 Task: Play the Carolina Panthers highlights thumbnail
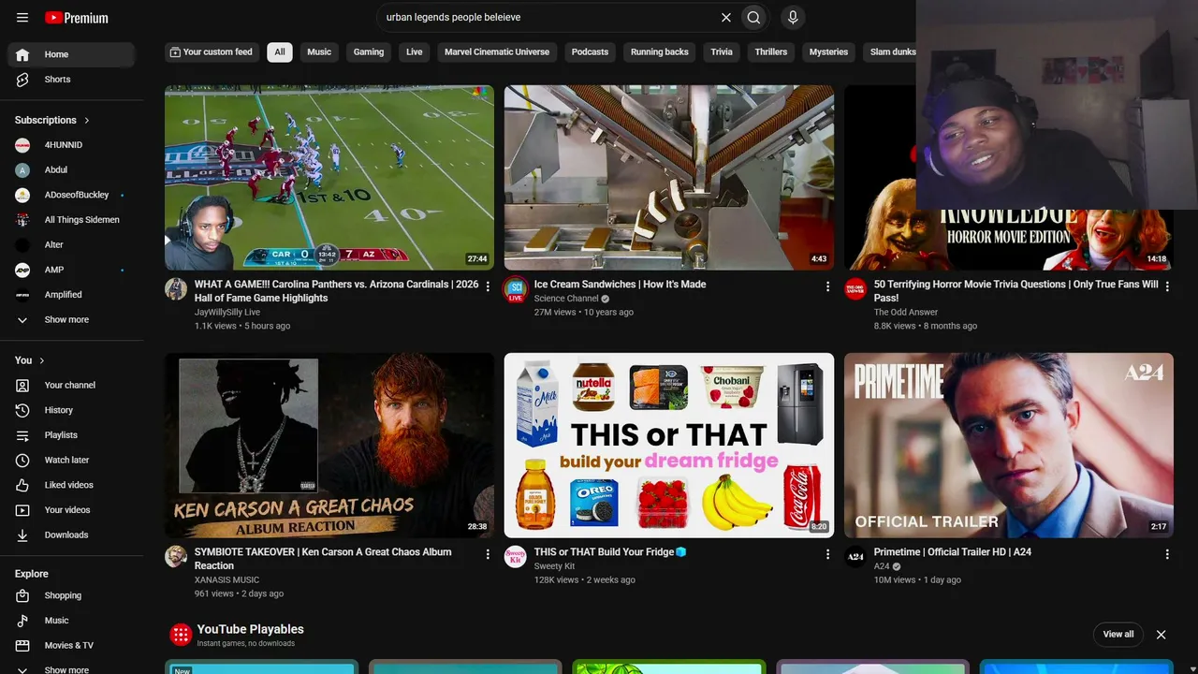click(x=329, y=178)
